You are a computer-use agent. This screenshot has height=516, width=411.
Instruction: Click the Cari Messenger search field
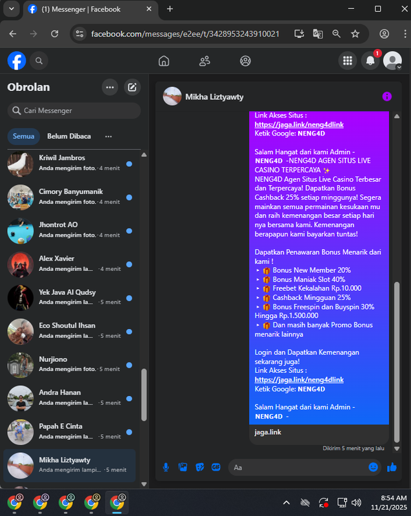click(74, 110)
